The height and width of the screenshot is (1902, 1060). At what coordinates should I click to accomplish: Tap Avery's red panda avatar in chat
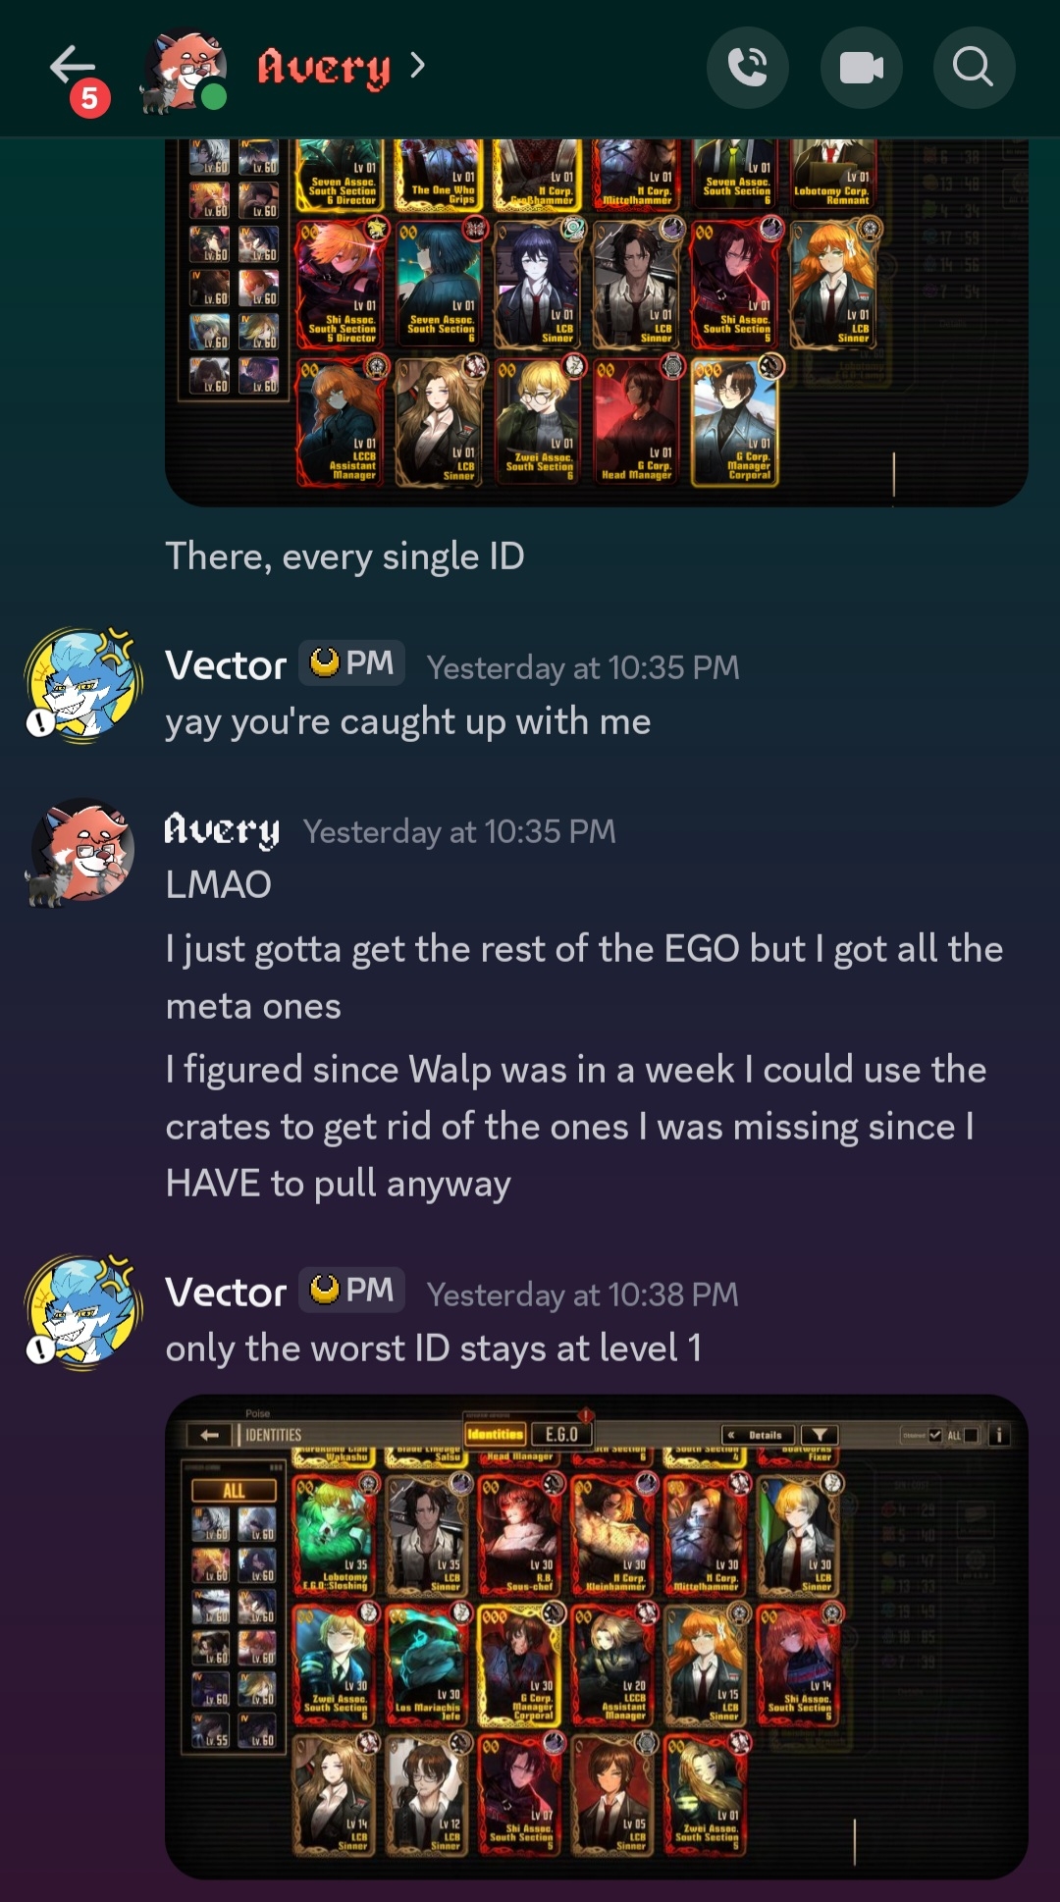click(x=80, y=852)
